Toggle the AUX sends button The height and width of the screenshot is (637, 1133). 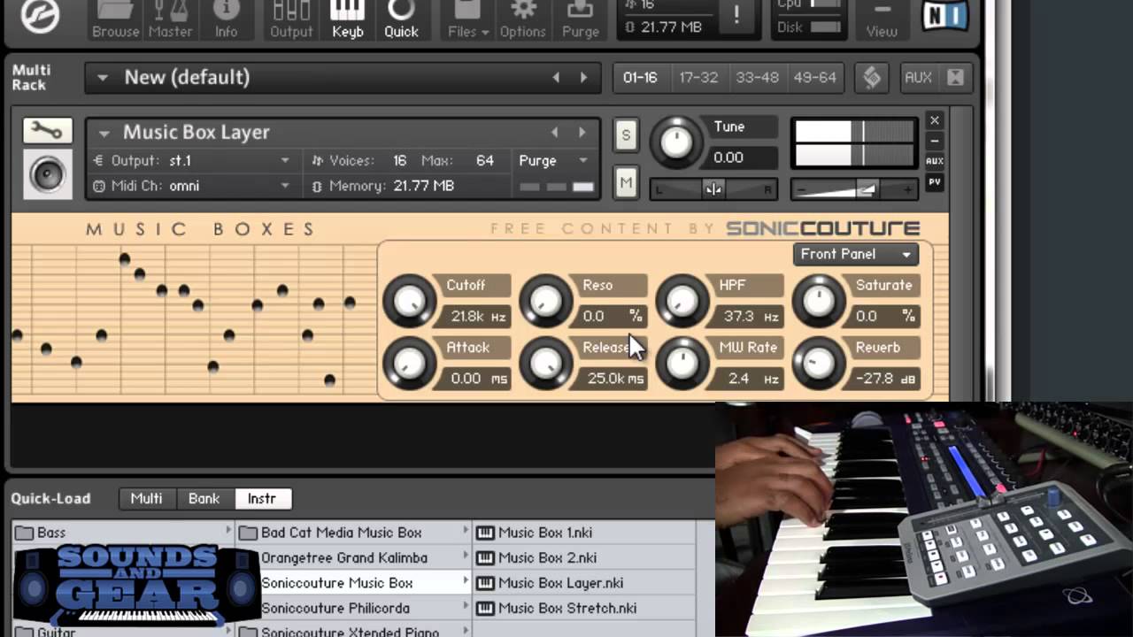click(918, 78)
